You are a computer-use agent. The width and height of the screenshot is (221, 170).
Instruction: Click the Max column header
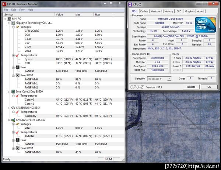pos(103,14)
